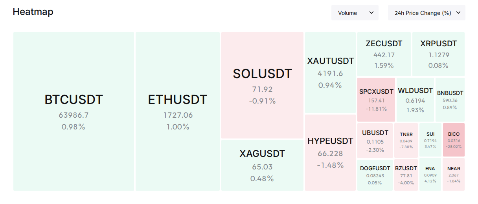
Task: Open the XRPUSDT tile
Action: (438, 54)
